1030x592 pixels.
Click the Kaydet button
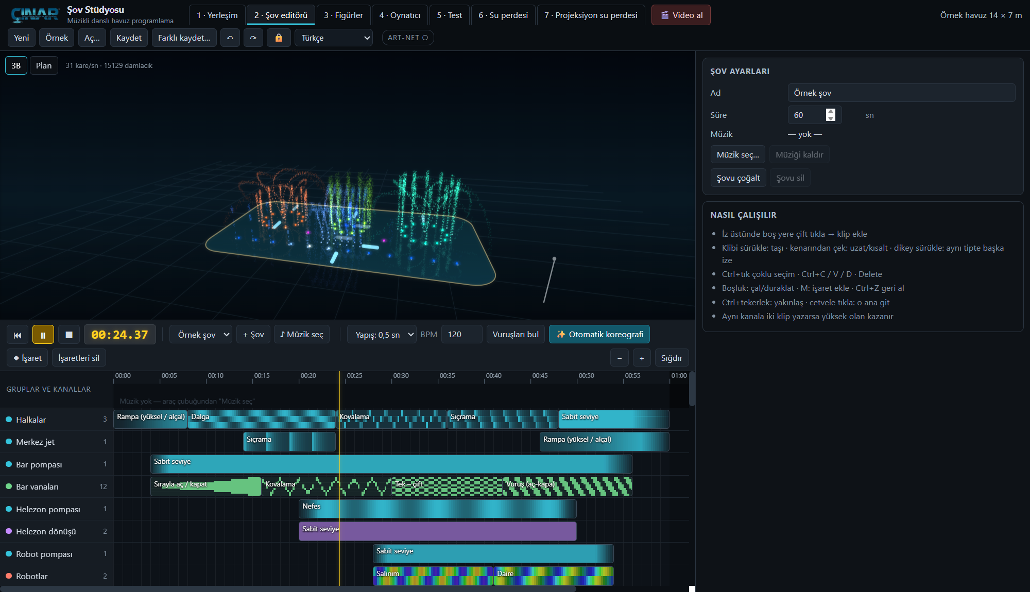[x=129, y=38]
